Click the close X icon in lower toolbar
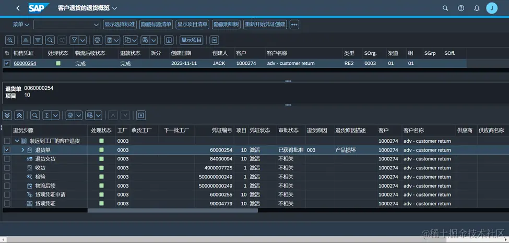This screenshot has height=243, width=509. 141,115
